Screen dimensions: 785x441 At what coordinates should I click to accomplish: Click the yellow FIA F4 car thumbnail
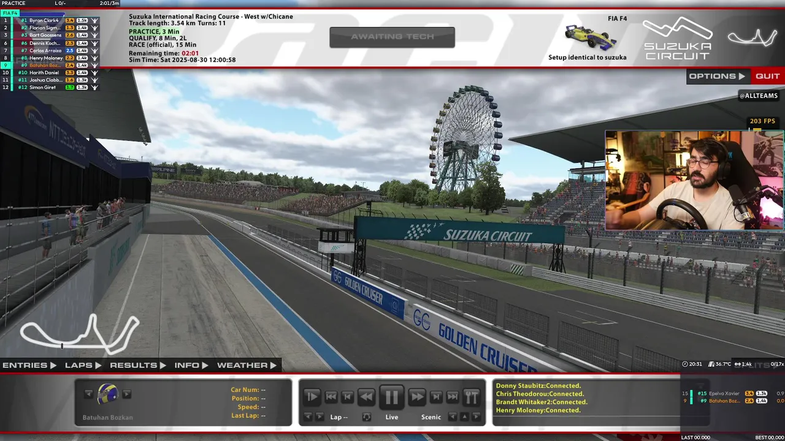tap(590, 38)
